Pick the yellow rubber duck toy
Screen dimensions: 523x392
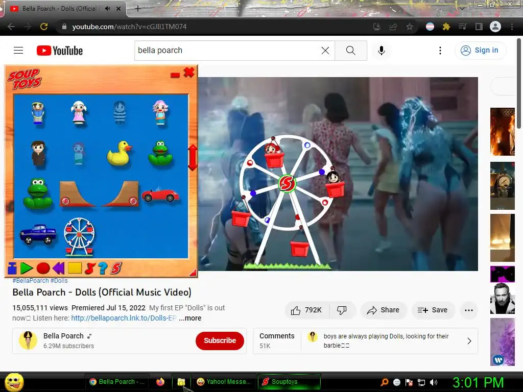pyautogui.click(x=119, y=153)
